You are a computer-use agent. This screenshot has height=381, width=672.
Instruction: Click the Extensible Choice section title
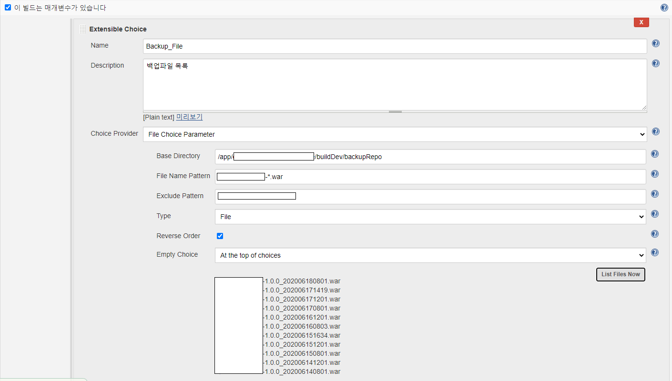click(118, 29)
